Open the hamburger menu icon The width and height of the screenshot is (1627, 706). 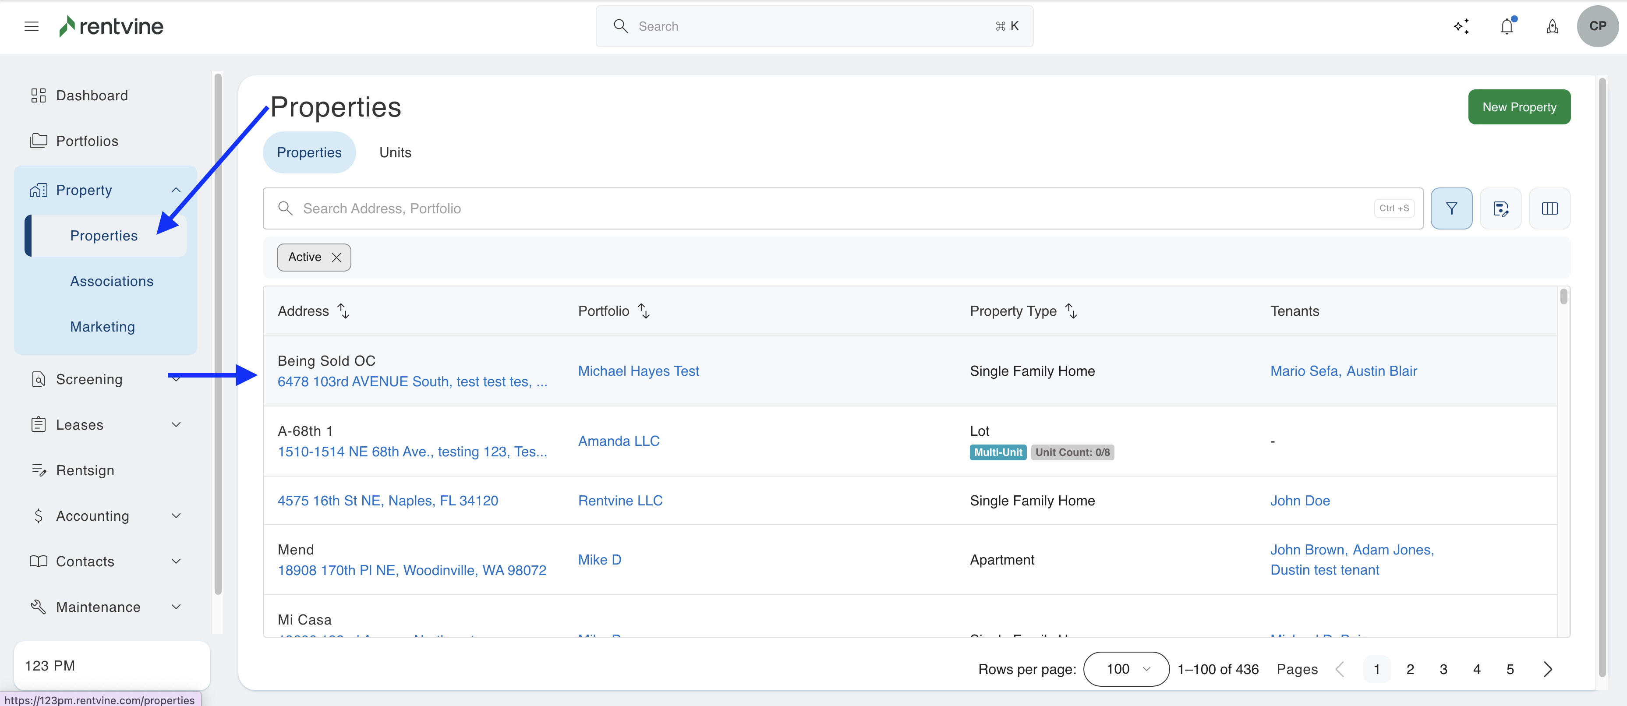(x=32, y=26)
